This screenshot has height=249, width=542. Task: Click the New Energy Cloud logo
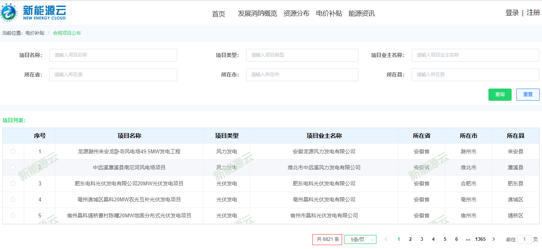pyautogui.click(x=34, y=12)
